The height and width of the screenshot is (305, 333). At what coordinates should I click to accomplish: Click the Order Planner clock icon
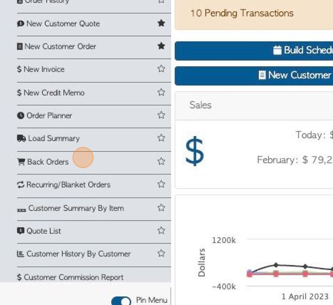pyautogui.click(x=20, y=115)
